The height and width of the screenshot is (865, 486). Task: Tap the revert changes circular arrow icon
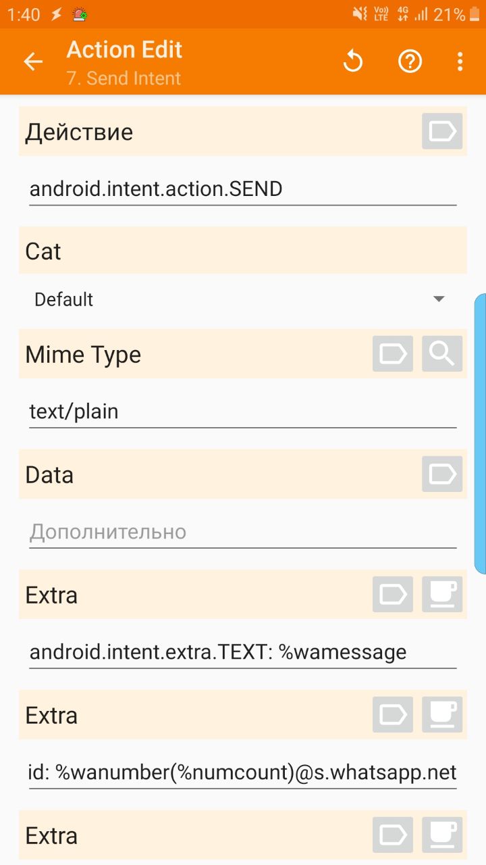coord(353,62)
